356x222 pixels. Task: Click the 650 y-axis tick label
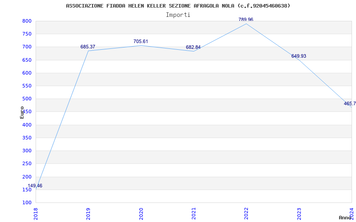(27, 60)
